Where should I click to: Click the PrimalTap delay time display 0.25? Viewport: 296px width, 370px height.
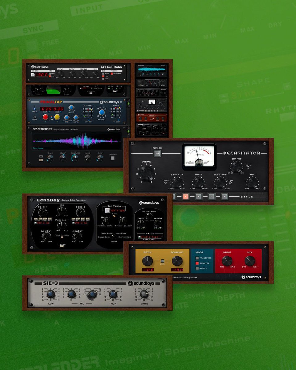(52, 109)
